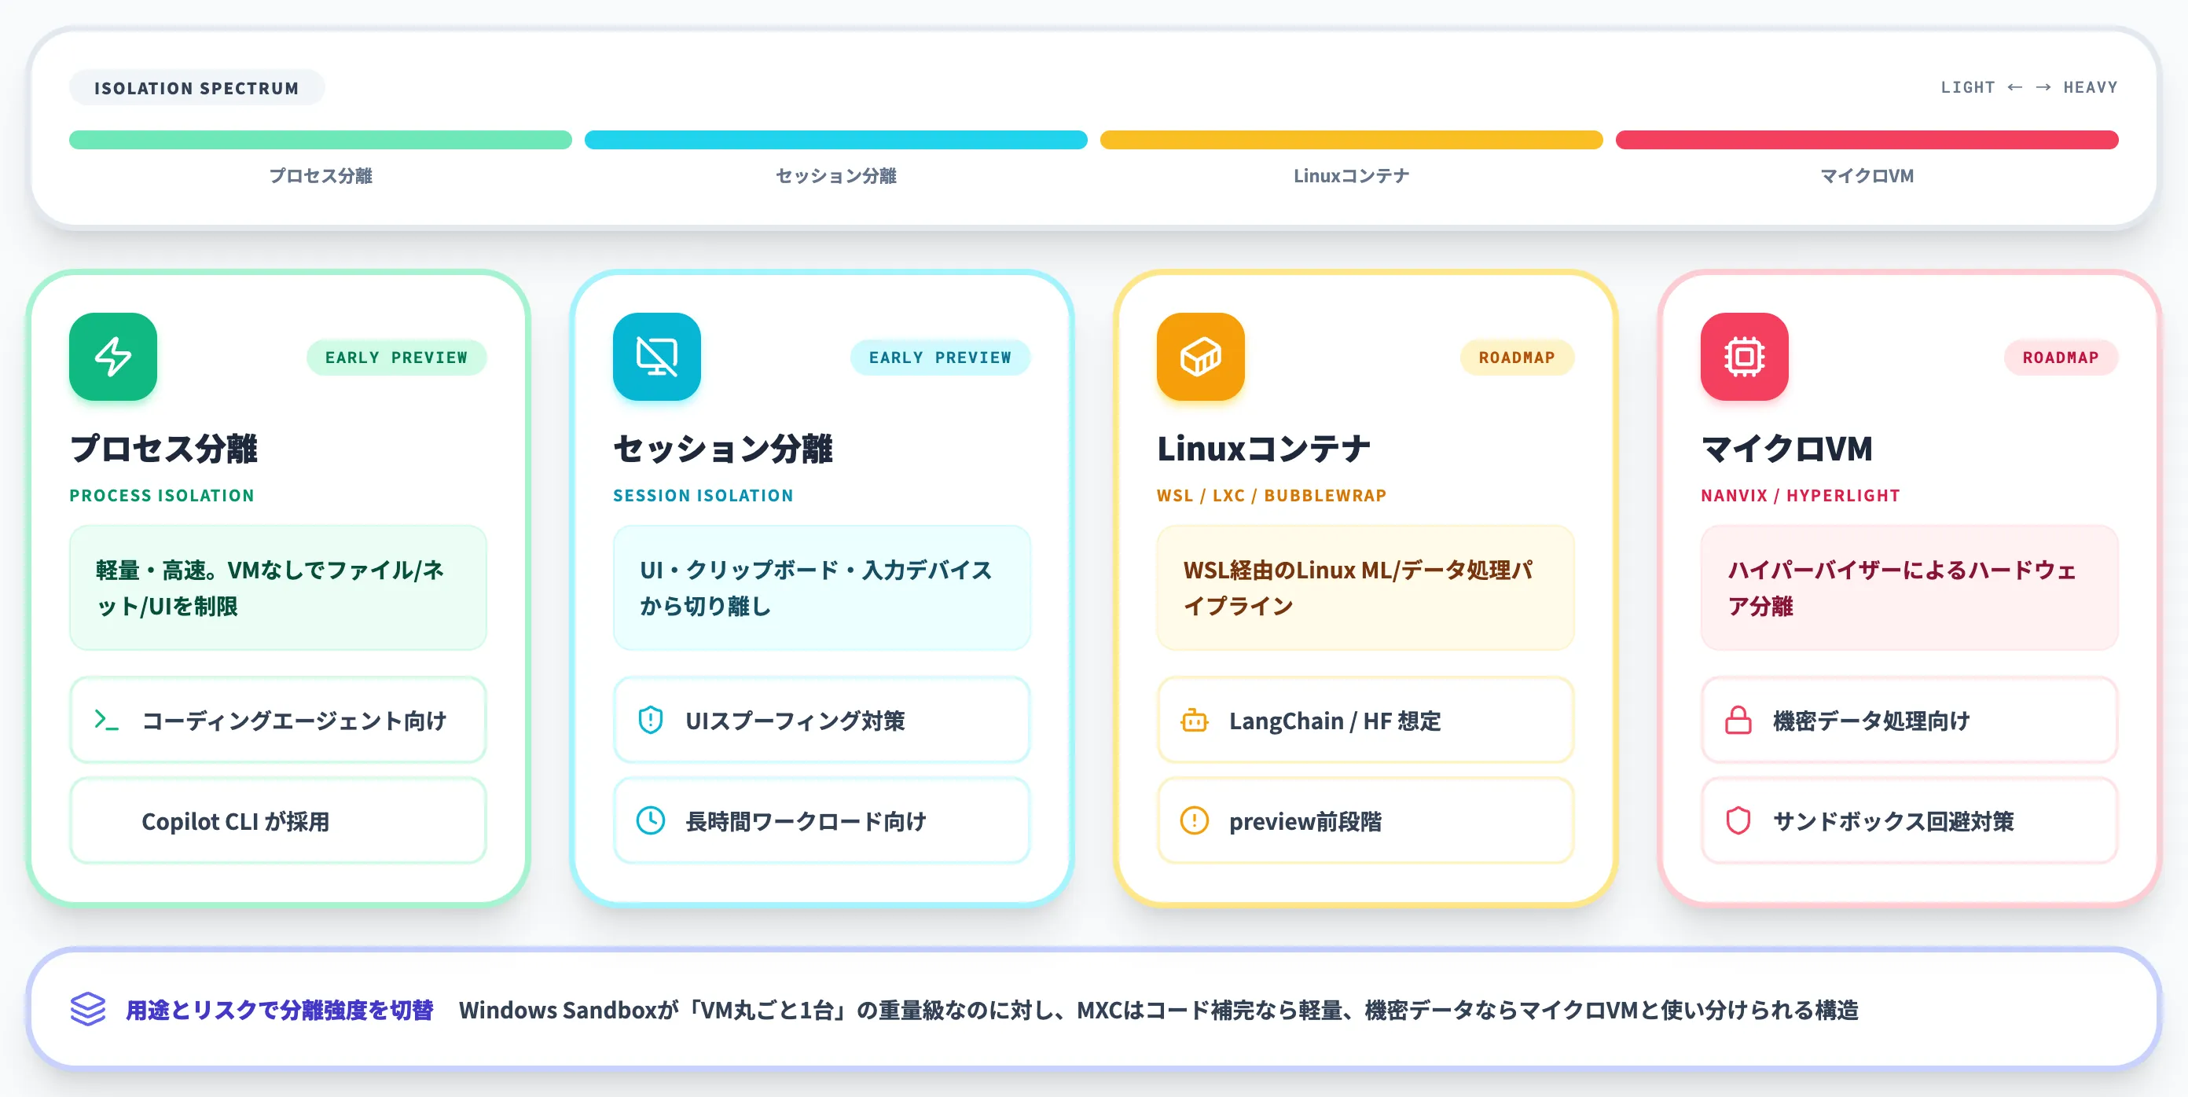
Task: Click the shield alert icon beside UIスプーフィング対策
Action: 651,721
